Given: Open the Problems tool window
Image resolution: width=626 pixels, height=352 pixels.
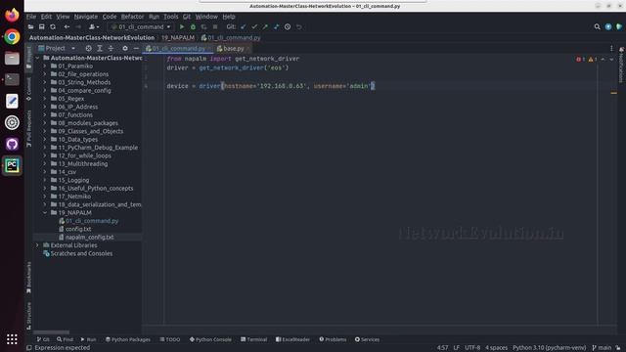Looking at the screenshot, I should [x=333, y=339].
